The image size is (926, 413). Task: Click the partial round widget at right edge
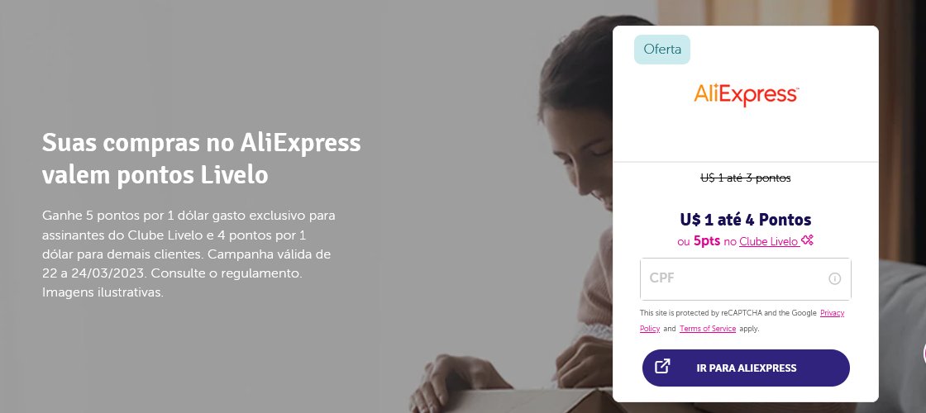924,353
